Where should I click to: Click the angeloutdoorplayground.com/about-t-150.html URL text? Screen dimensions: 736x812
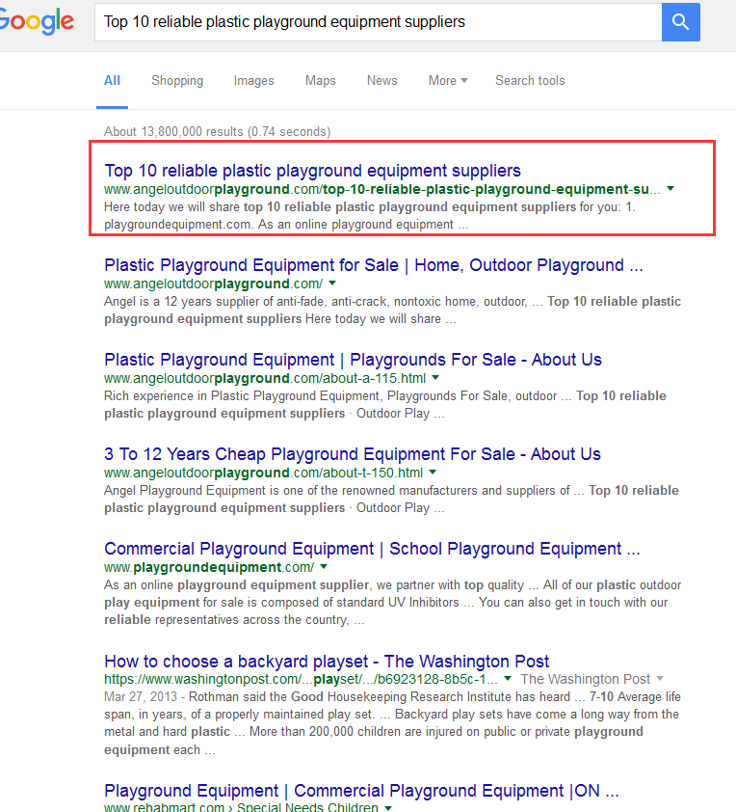[x=263, y=473]
